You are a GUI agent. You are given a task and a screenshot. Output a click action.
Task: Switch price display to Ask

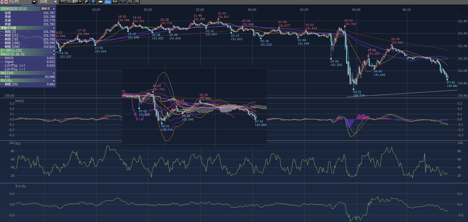115,2
